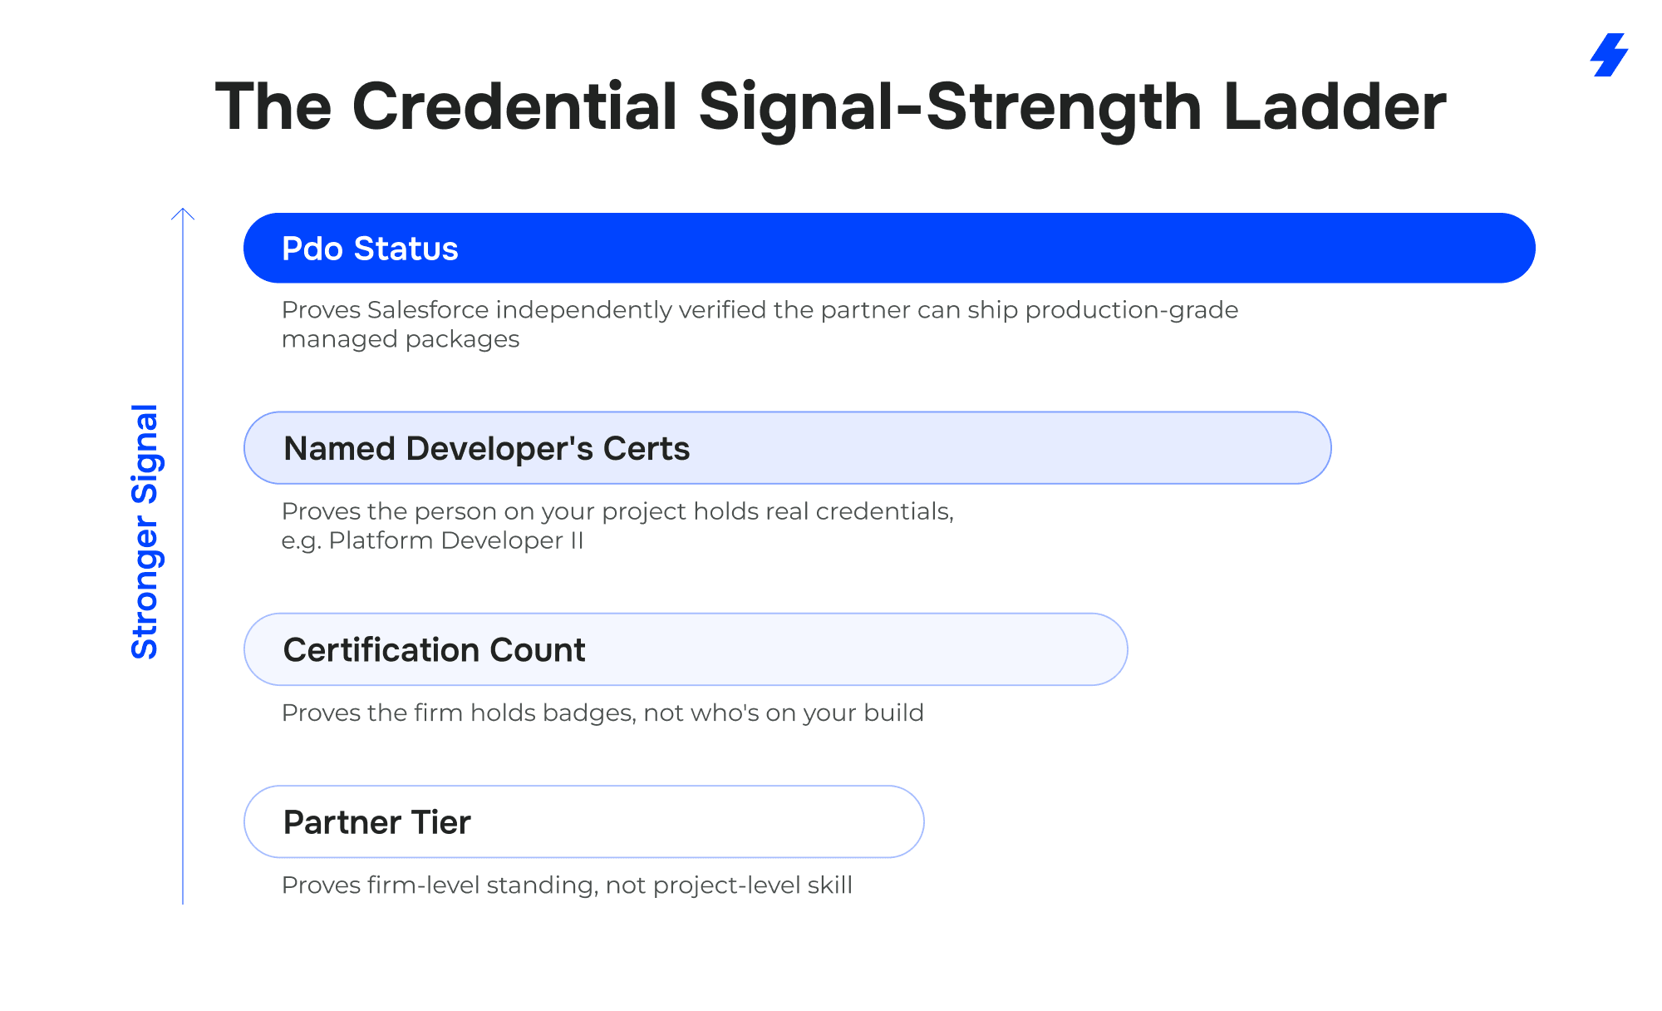Click the Platform Developer II description text
This screenshot has width=1662, height=1011.
617,525
